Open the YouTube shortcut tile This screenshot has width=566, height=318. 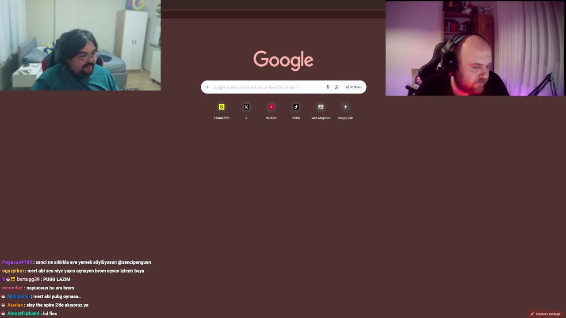click(x=271, y=111)
